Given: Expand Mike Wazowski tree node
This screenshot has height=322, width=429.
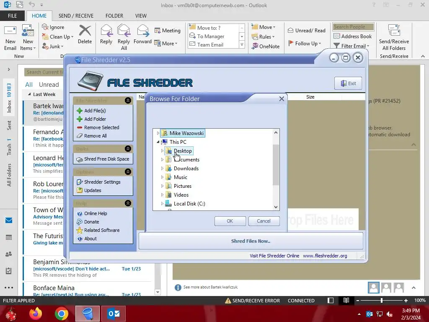Looking at the screenshot, I should (x=158, y=133).
